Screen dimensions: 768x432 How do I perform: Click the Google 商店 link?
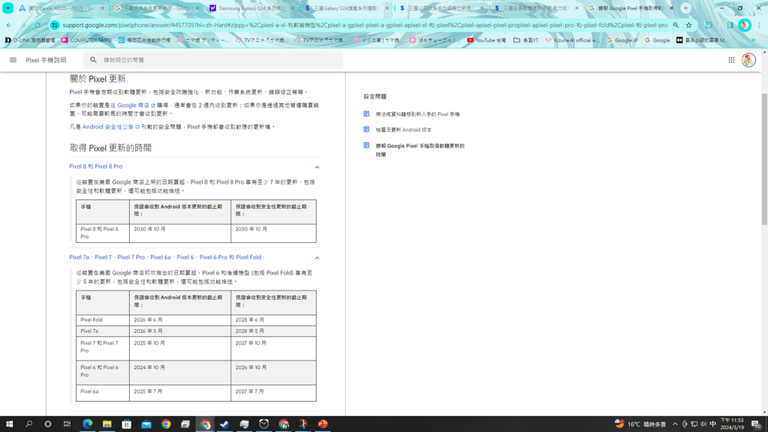(x=135, y=105)
